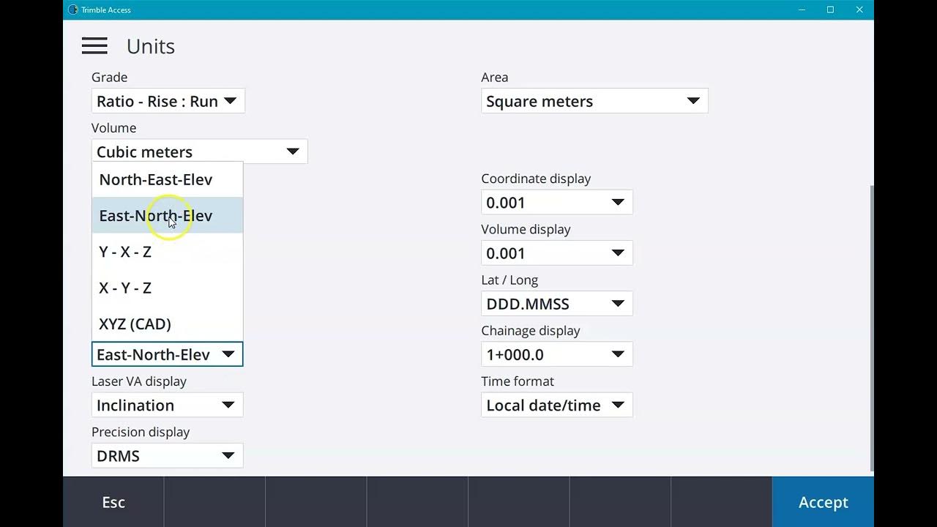Image resolution: width=937 pixels, height=527 pixels.
Task: Open the Area units dropdown
Action: [594, 101]
